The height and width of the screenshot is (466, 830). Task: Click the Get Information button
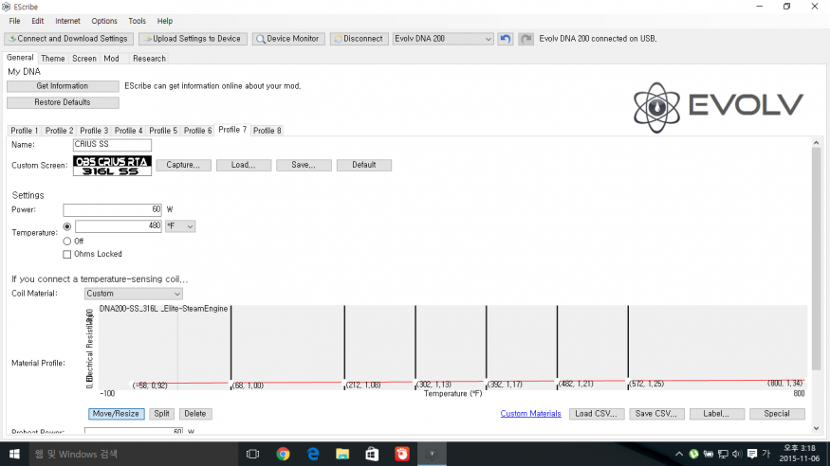coord(63,86)
